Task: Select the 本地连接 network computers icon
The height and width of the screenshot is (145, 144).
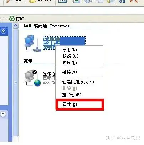Action: (33, 43)
